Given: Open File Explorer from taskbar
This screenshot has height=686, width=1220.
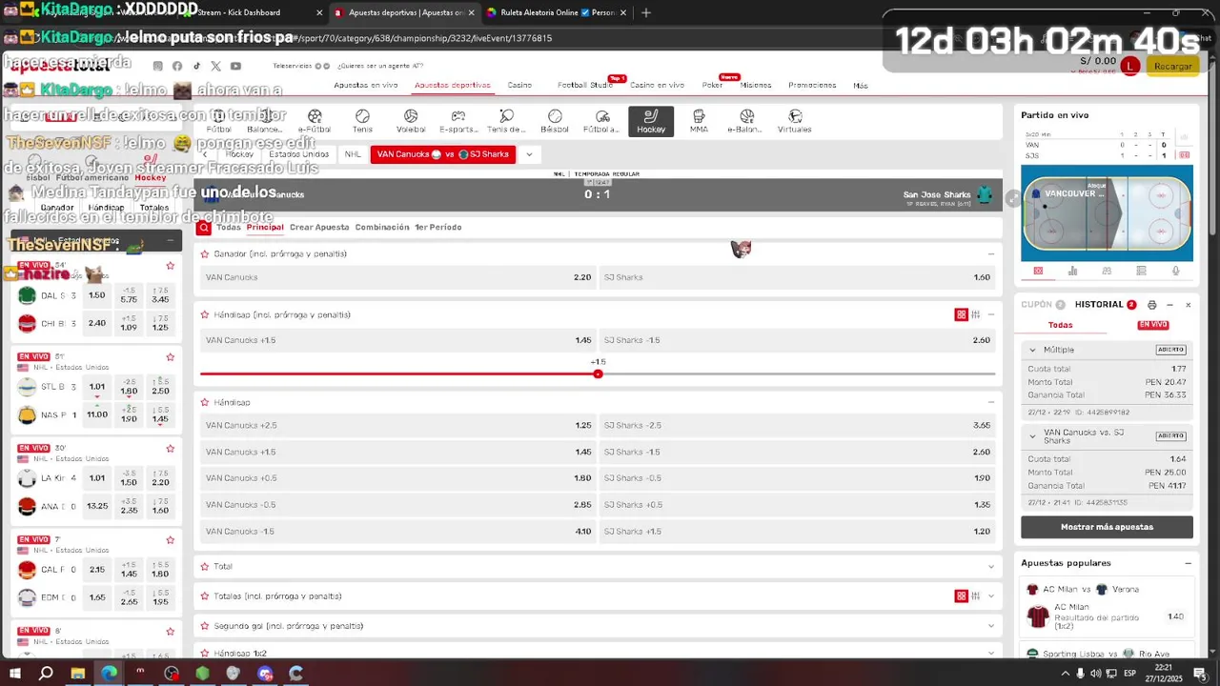Looking at the screenshot, I should pos(78,674).
